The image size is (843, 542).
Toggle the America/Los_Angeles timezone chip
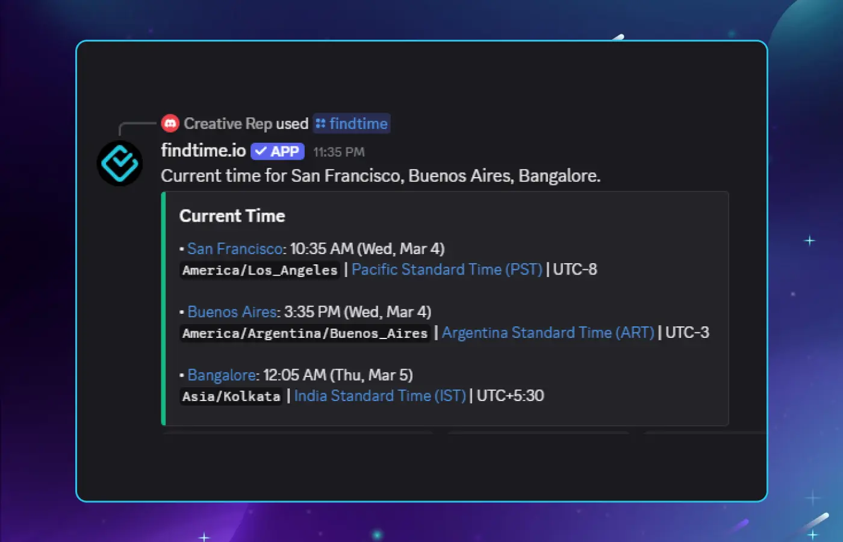[x=259, y=270]
